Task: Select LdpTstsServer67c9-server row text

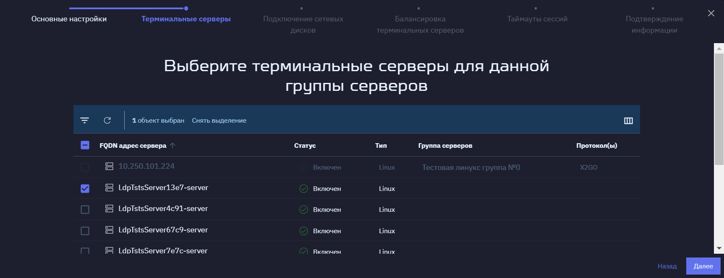Action: pos(163,230)
